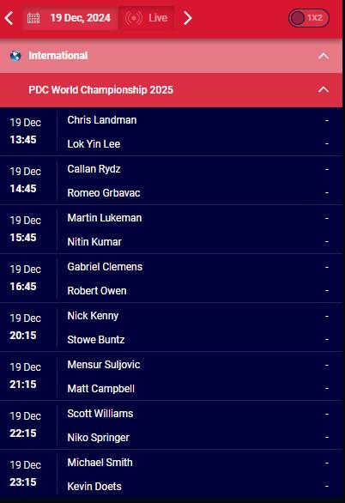Open Callan Rydz vs Romeo Grbavac match

point(172,180)
